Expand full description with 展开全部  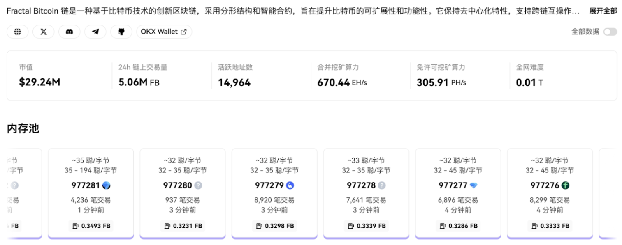[603, 11]
